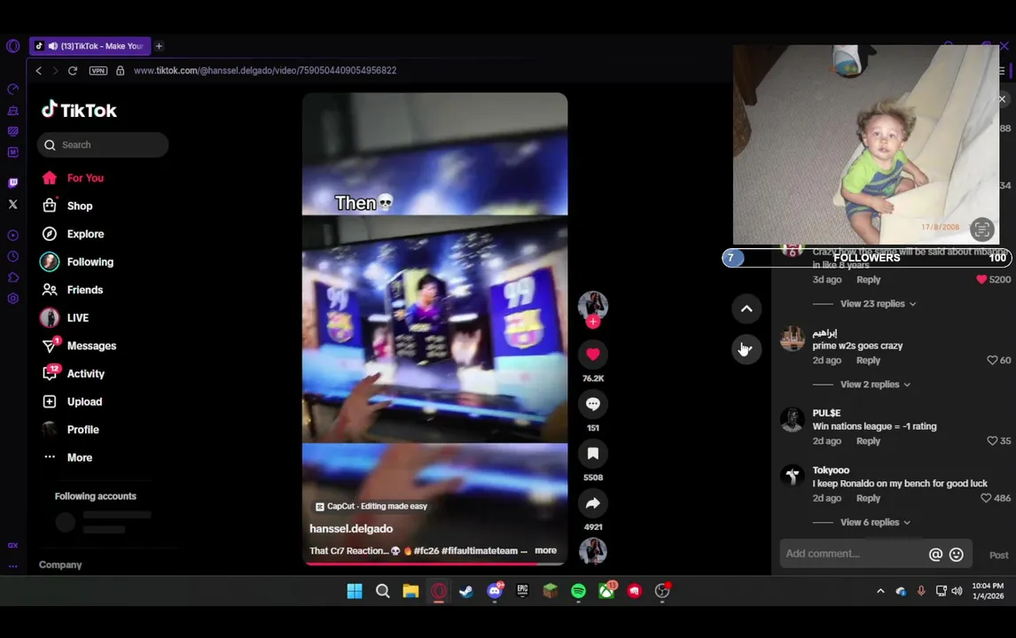
Task: Reload the TikTok page
Action: (73, 71)
